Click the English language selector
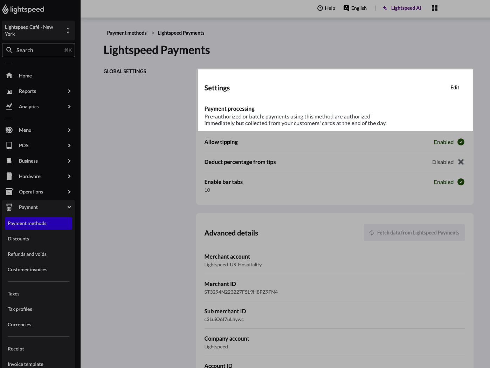This screenshot has width=490, height=368. (x=355, y=8)
